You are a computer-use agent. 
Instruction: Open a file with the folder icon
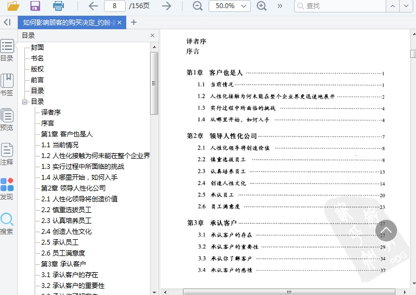(x=13, y=5)
